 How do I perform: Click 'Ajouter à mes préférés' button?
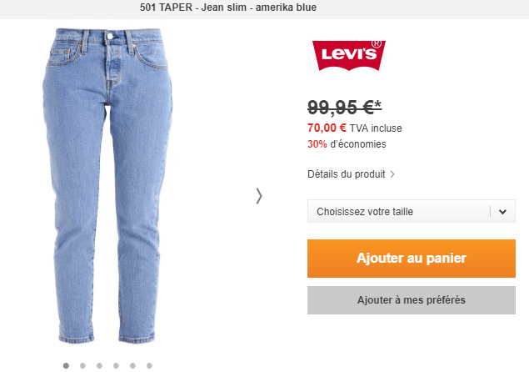412,300
